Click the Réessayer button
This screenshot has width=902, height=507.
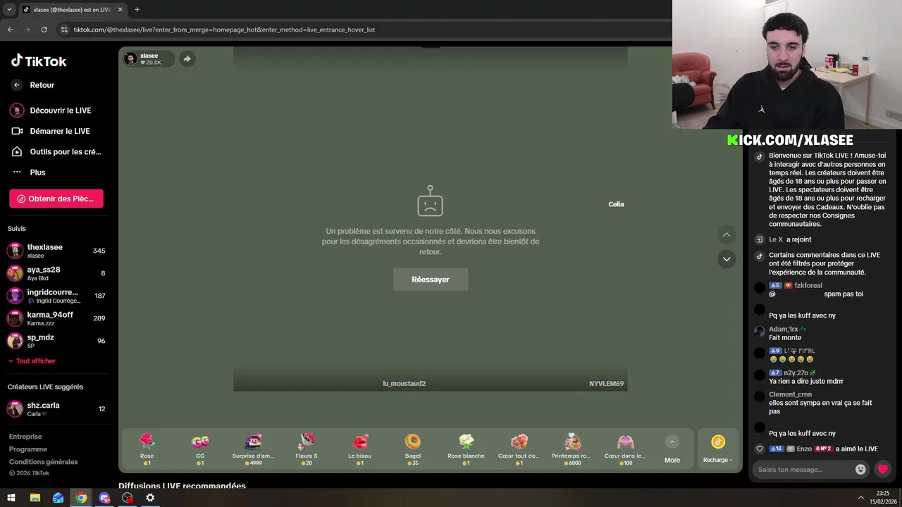[x=431, y=280]
